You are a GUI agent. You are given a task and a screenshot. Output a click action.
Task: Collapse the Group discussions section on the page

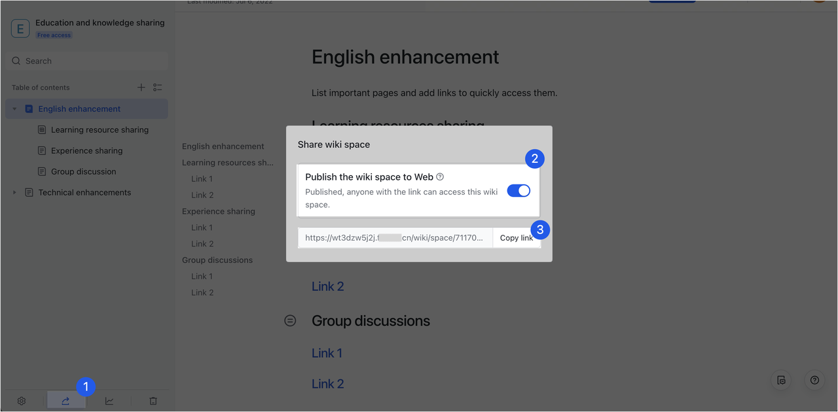[290, 320]
